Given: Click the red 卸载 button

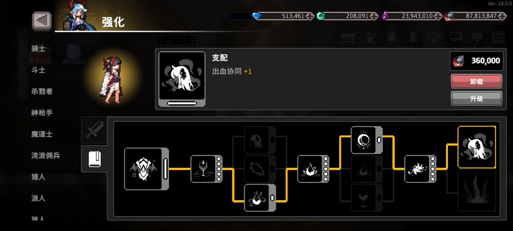Looking at the screenshot, I should (476, 81).
